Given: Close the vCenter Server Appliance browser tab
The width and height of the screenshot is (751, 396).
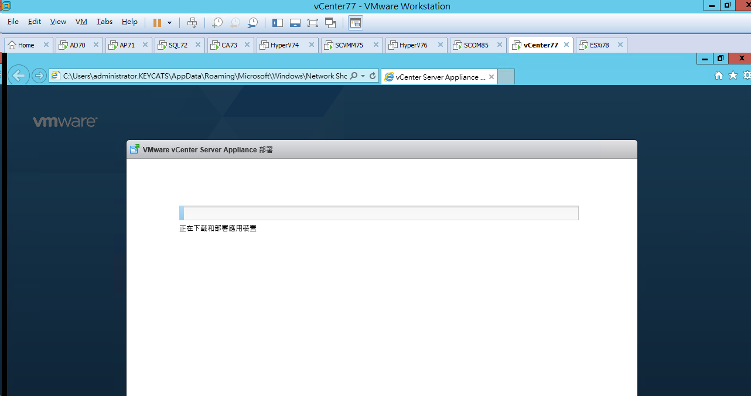Looking at the screenshot, I should 491,77.
